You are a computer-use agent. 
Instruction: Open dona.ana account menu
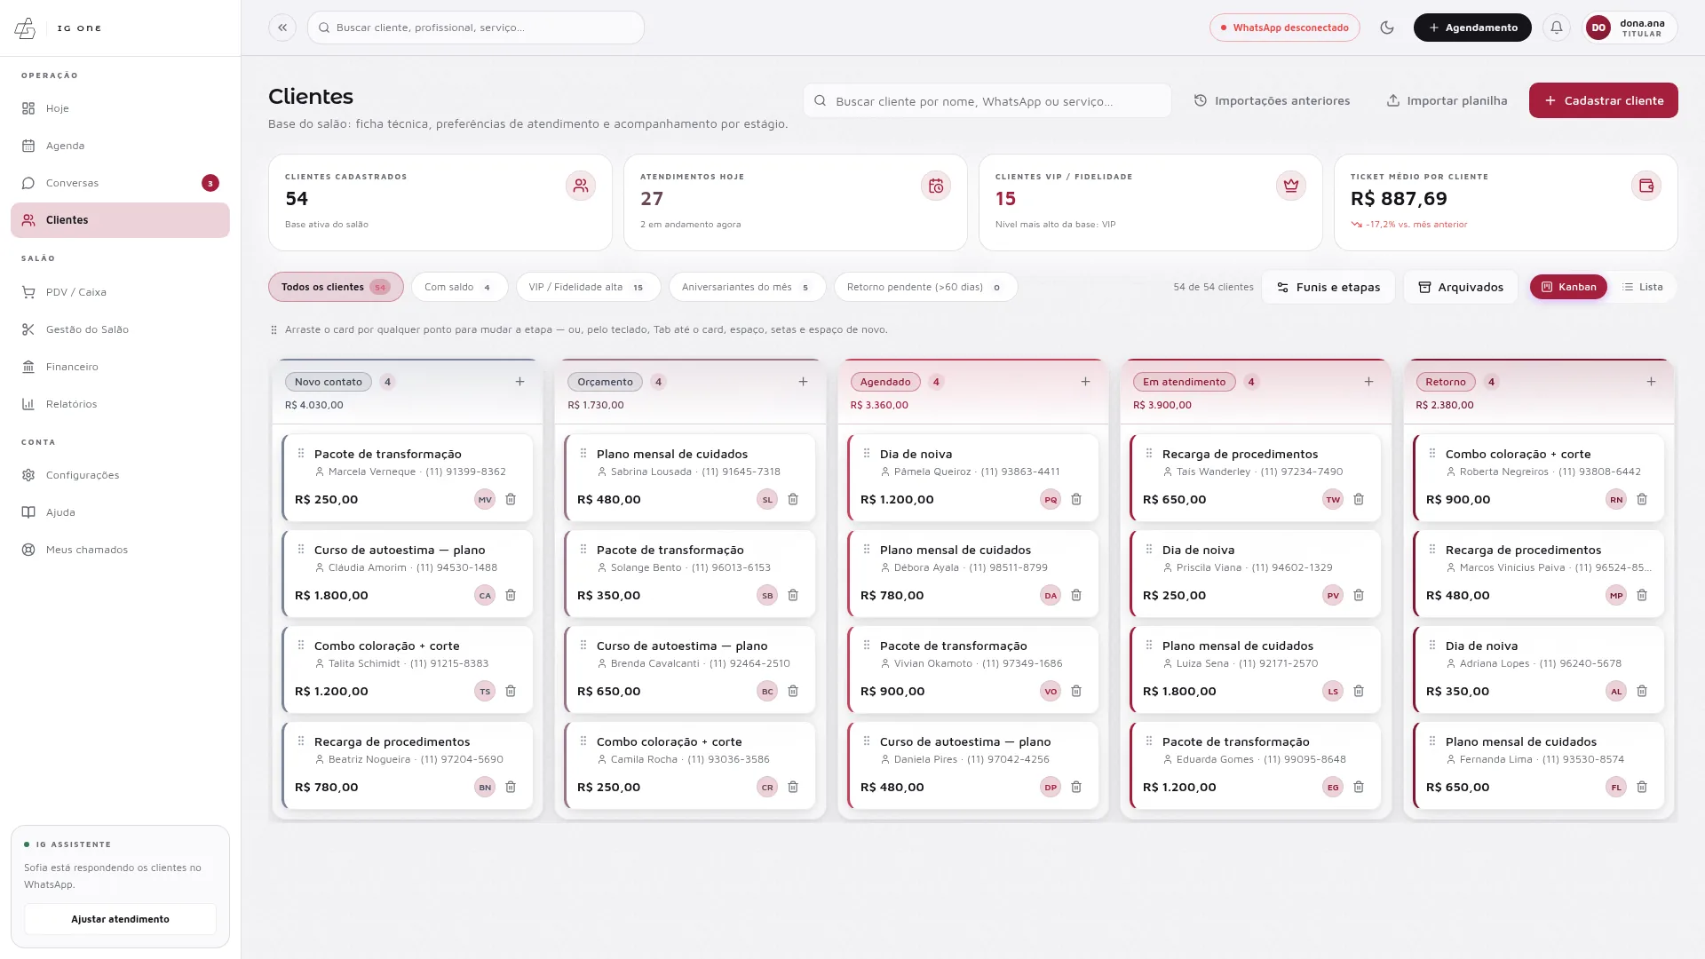[x=1630, y=28]
